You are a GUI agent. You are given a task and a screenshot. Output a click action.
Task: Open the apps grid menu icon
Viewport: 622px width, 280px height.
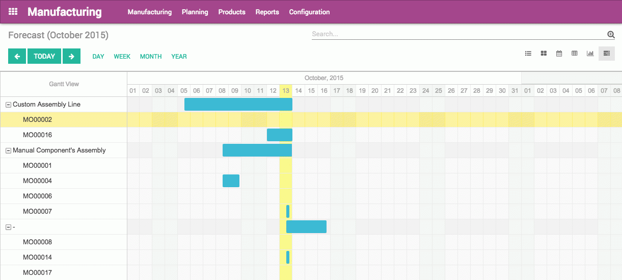pos(13,12)
